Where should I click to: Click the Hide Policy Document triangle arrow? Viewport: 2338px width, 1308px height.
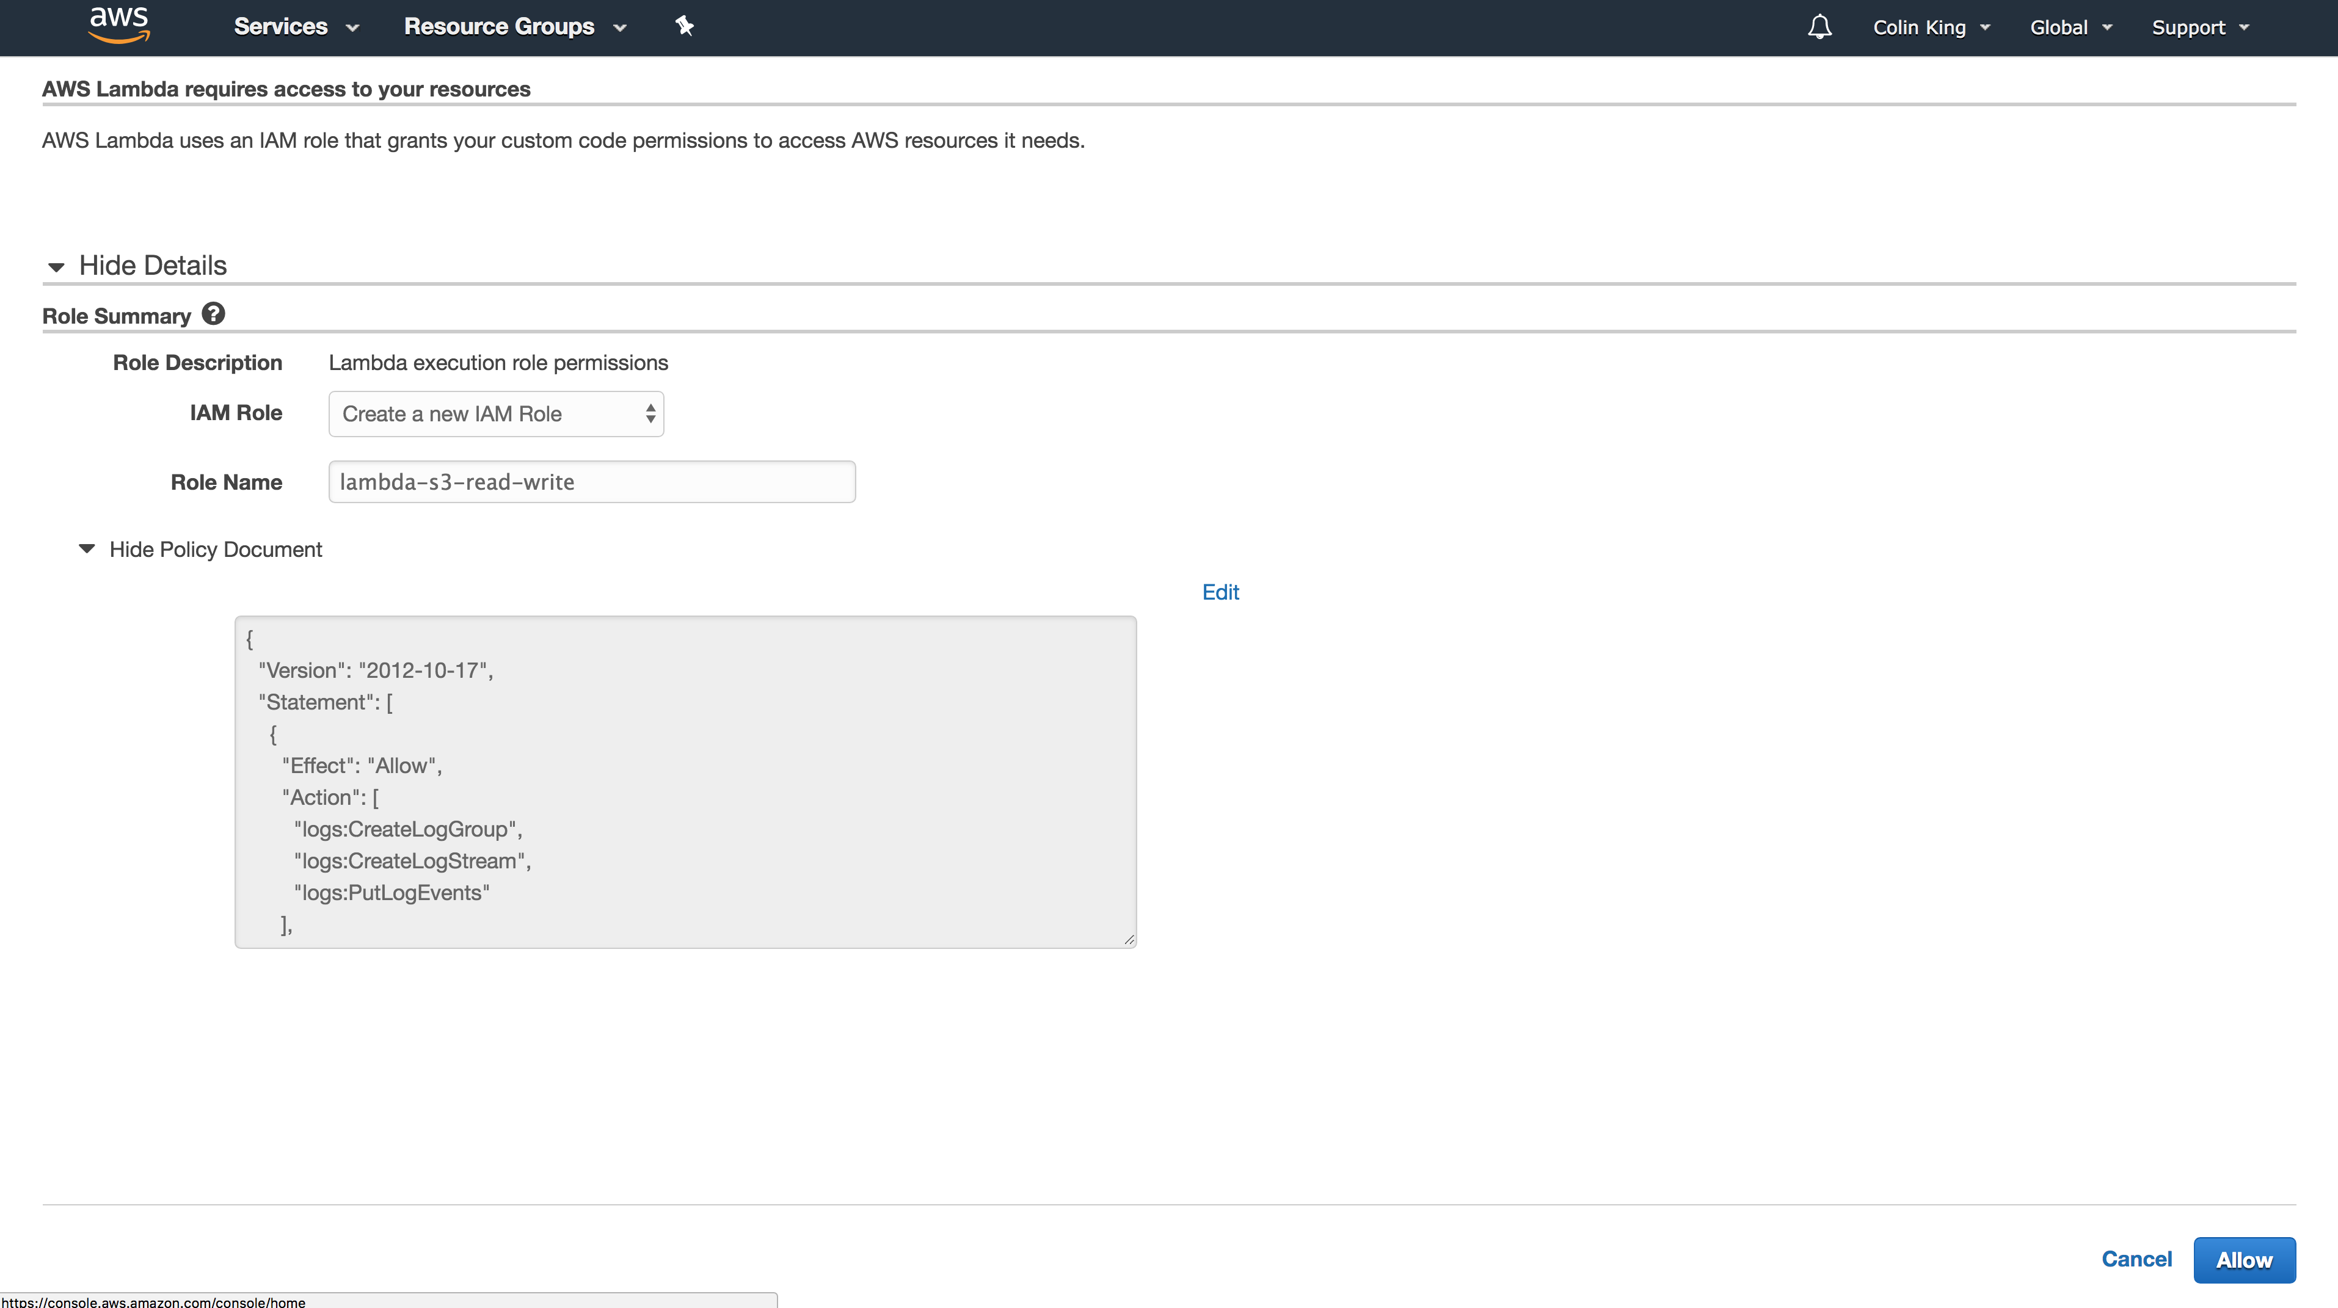(87, 548)
